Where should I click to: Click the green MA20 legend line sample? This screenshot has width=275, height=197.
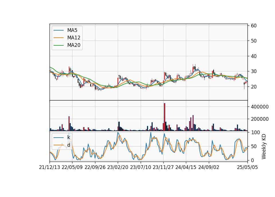(58, 45)
